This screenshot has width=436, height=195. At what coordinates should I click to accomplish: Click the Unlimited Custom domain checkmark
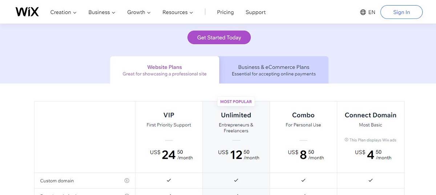coord(236,180)
